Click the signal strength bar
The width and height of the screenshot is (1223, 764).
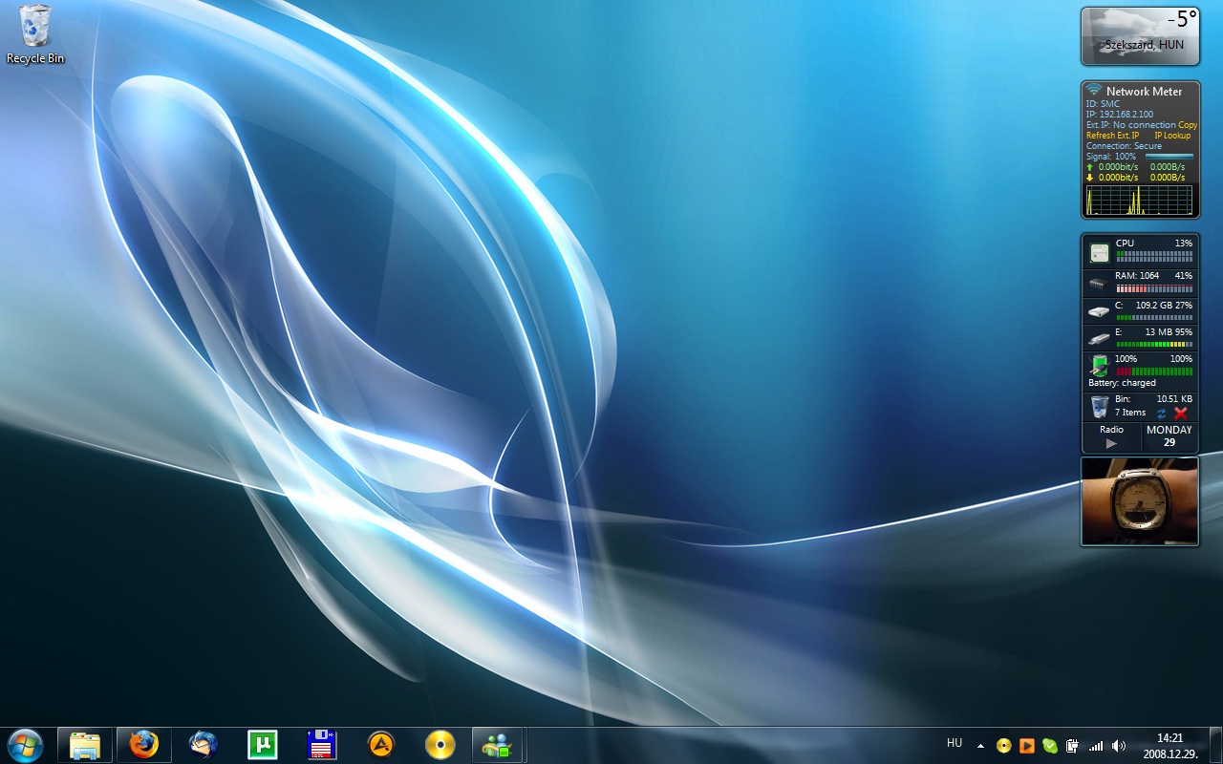[x=1169, y=156]
